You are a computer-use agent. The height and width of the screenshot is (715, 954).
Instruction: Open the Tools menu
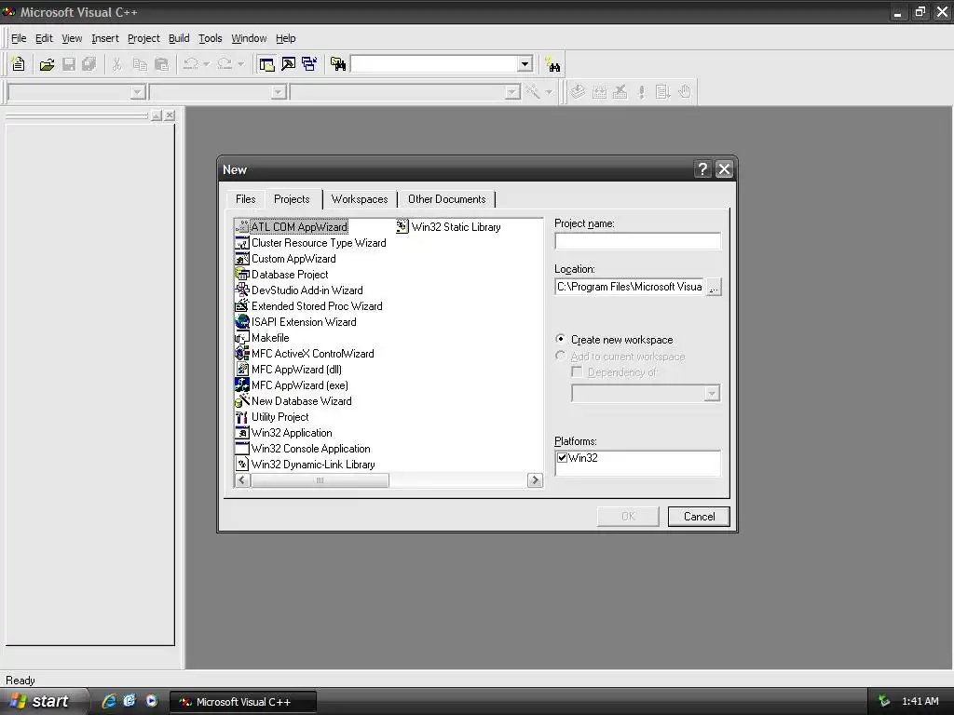point(211,38)
